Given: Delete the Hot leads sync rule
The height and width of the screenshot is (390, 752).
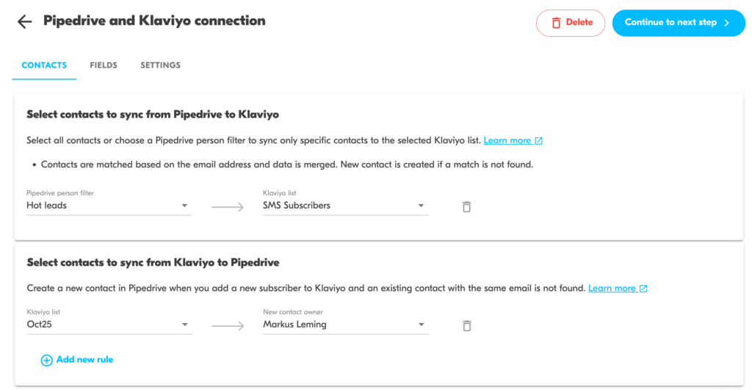Looking at the screenshot, I should pos(466,207).
